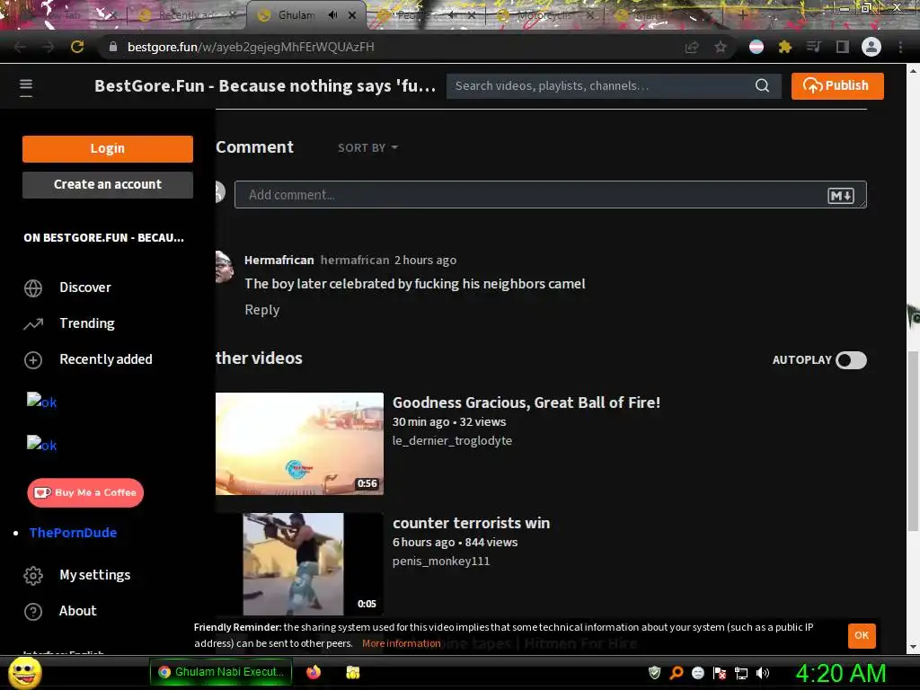Click the search magnifier icon

tap(762, 85)
